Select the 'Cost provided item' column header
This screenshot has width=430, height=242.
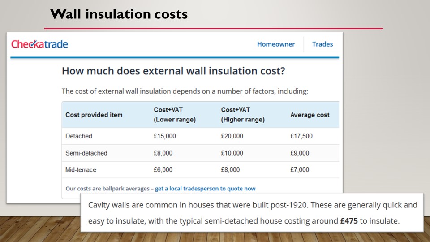point(94,115)
